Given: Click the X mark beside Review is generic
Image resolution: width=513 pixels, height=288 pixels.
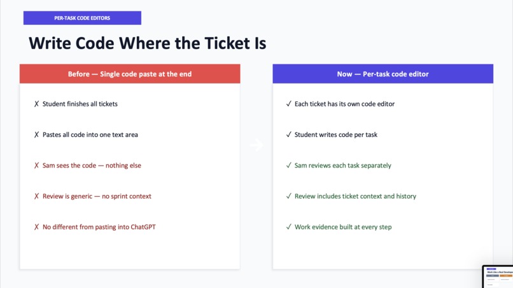Looking at the screenshot, I should click(36, 196).
